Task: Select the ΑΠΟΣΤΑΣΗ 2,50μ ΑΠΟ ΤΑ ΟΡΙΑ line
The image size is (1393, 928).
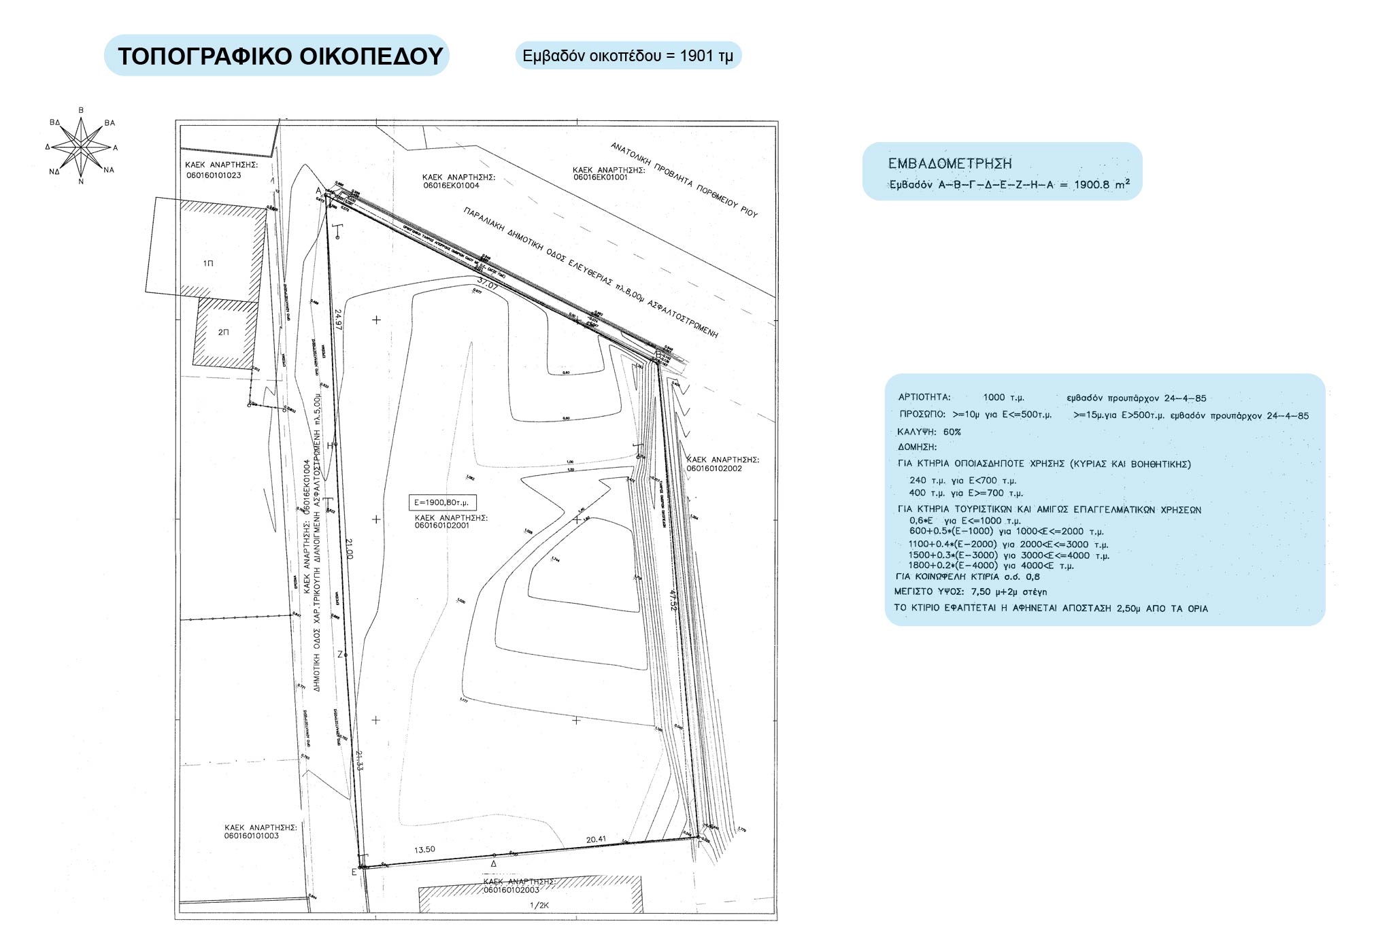Action: (1052, 608)
